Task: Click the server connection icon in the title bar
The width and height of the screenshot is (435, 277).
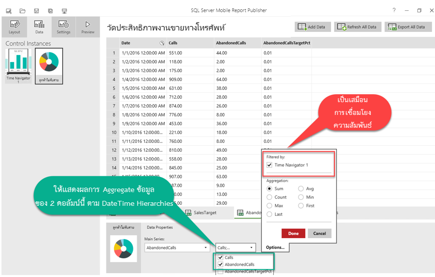Action: click(64, 11)
